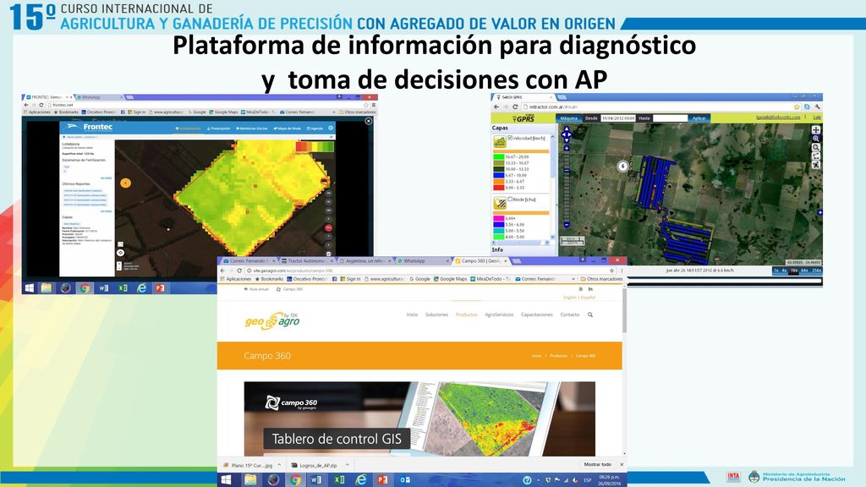Image resolution: width=866 pixels, height=487 pixels.
Task: Click the red round button on the Frontec map
Action: coord(328,227)
